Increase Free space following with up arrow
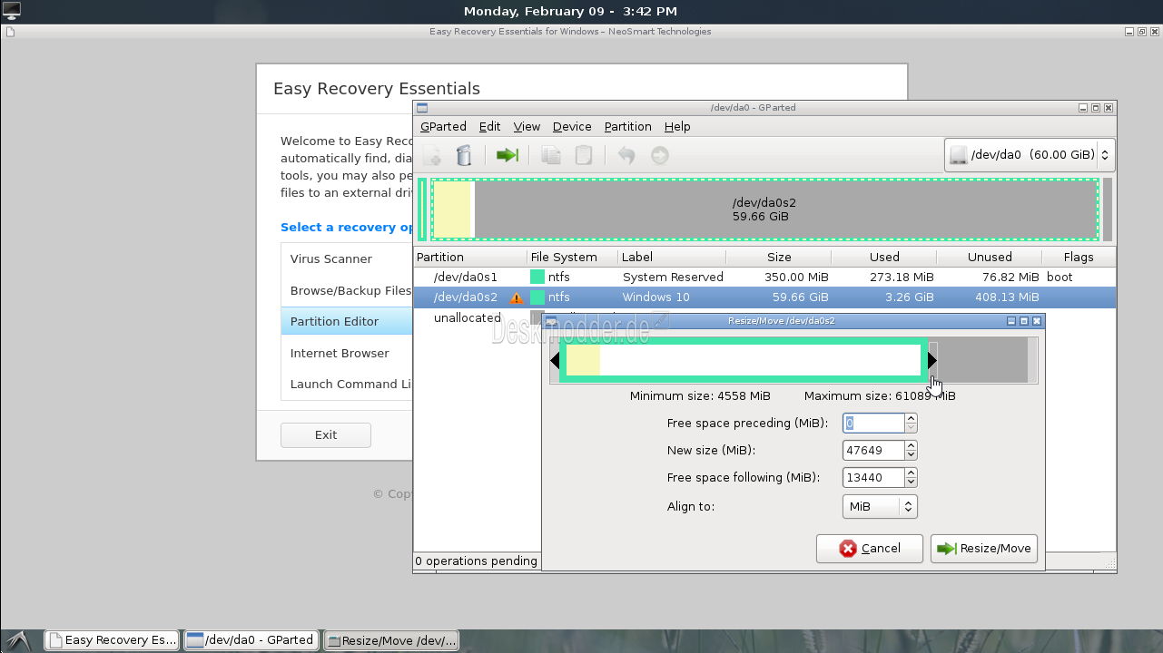 click(x=911, y=473)
